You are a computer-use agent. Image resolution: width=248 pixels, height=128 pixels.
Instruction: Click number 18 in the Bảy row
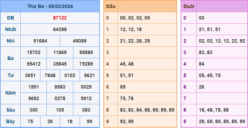[70, 121]
